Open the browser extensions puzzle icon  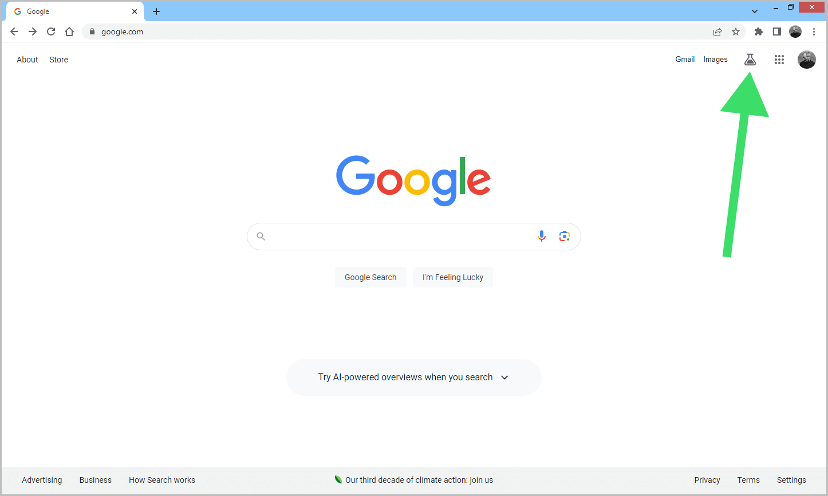pyautogui.click(x=758, y=32)
